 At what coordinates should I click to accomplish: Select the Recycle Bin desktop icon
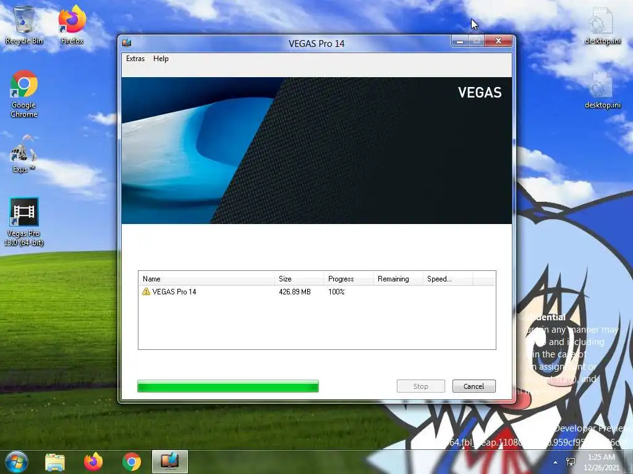tap(24, 25)
